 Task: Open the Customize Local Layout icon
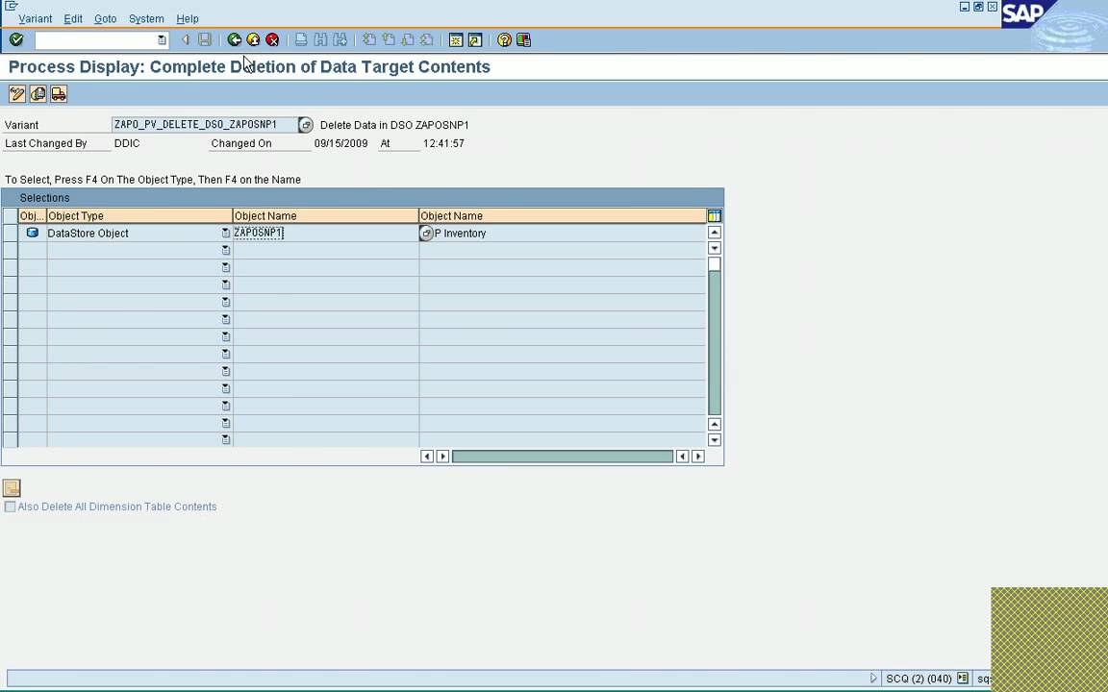coord(523,40)
